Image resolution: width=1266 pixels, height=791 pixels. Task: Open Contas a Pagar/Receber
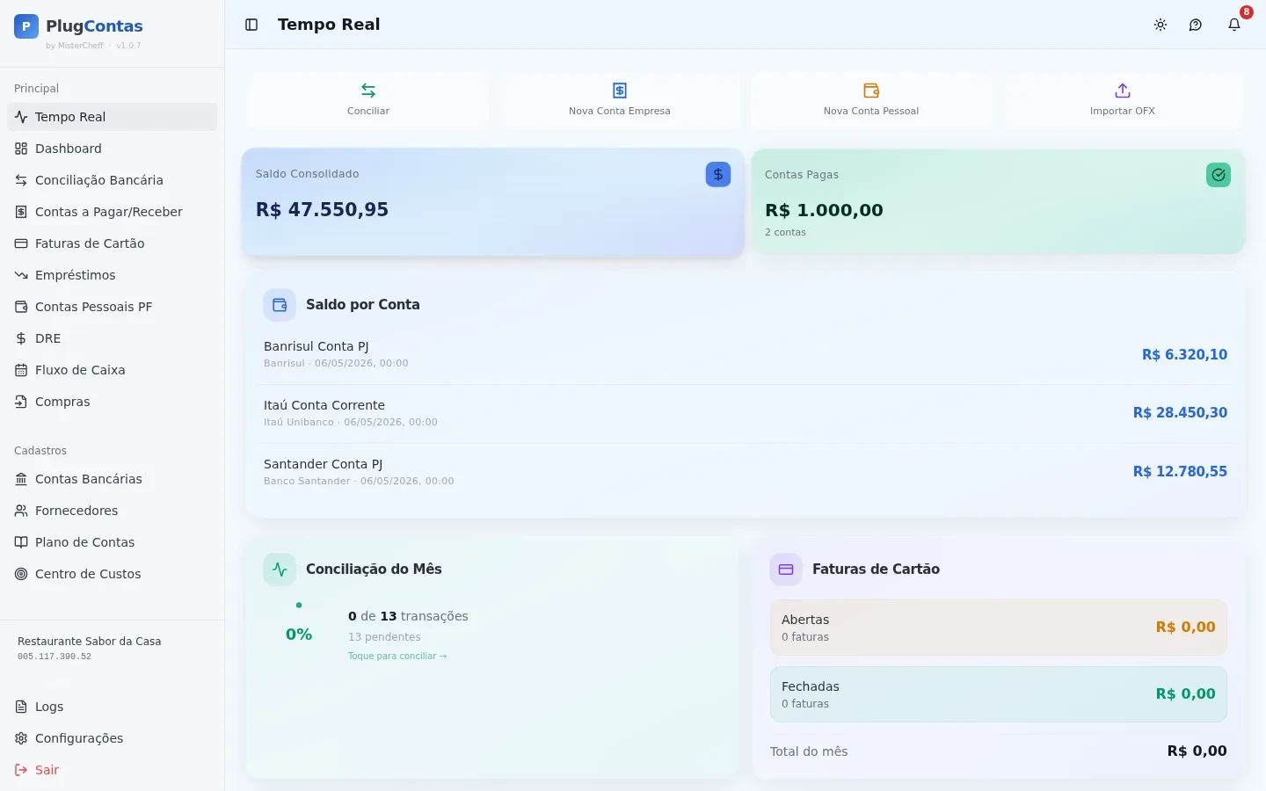(x=113, y=212)
